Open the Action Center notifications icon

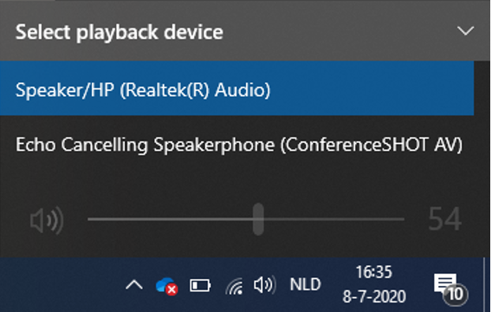point(445,283)
